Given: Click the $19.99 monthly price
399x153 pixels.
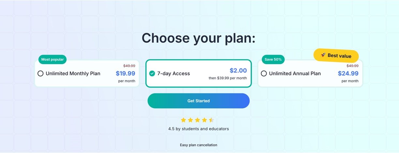Looking at the screenshot, I should point(126,74).
